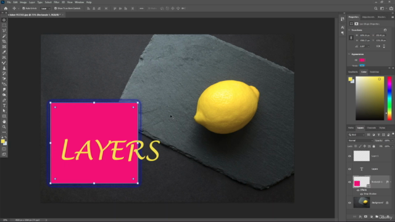Select the Move tool in toolbox
The height and width of the screenshot is (222, 395).
point(4,20)
